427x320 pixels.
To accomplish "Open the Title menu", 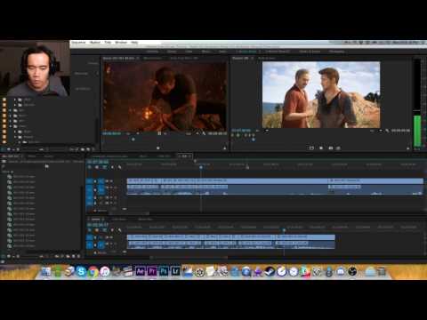I will coord(108,43).
